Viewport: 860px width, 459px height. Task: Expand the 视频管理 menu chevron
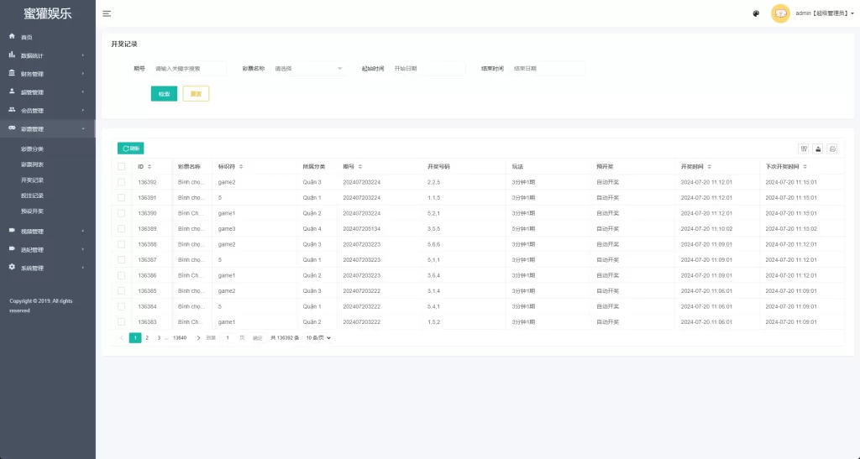[x=83, y=231]
